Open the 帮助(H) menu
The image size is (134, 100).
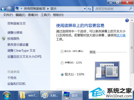coord(58,15)
